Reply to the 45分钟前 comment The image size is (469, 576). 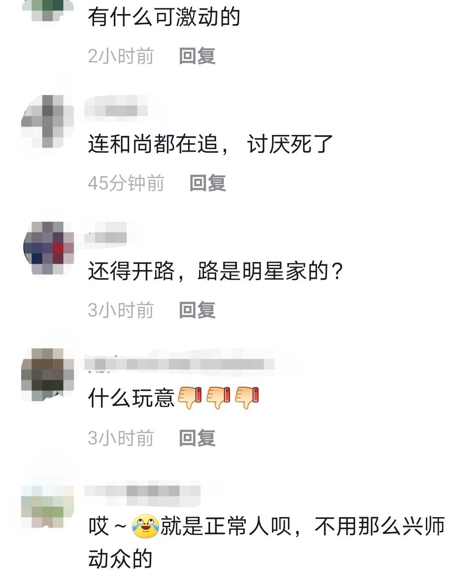click(x=207, y=183)
